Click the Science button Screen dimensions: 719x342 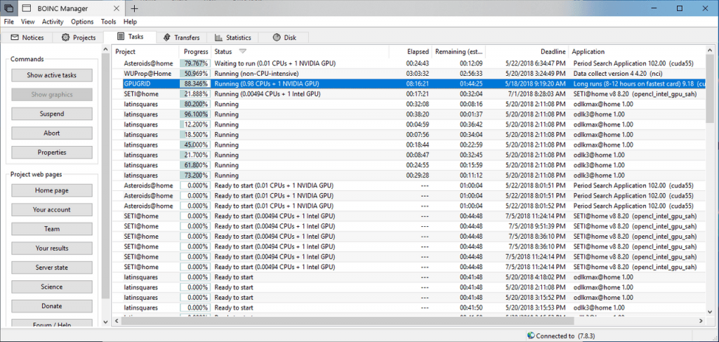[x=52, y=287]
